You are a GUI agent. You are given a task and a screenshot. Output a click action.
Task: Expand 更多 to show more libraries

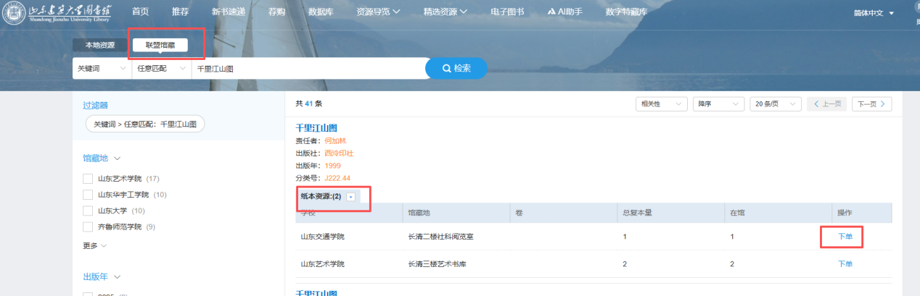tap(94, 245)
